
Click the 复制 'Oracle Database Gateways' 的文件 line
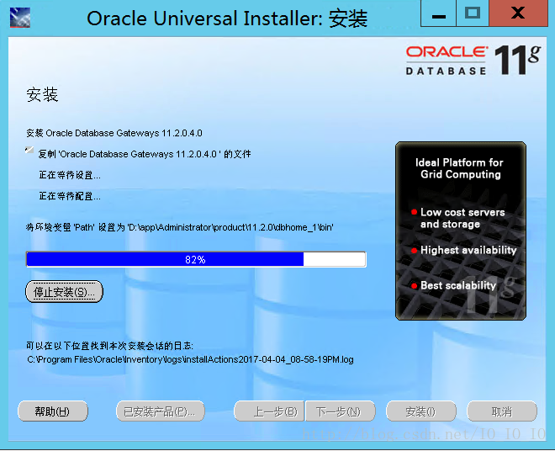pyautogui.click(x=145, y=154)
